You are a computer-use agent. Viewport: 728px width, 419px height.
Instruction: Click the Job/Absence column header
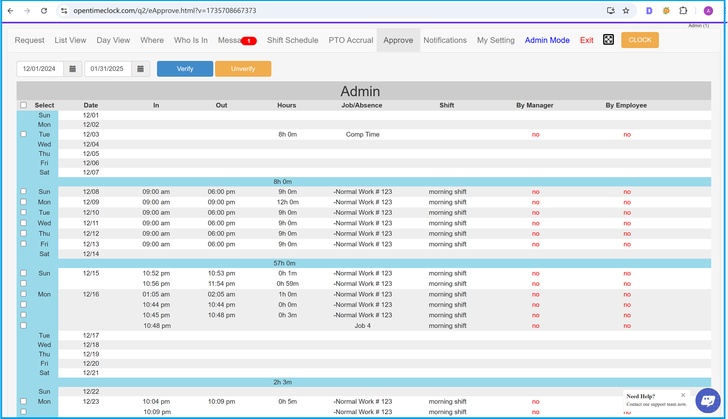(x=362, y=105)
